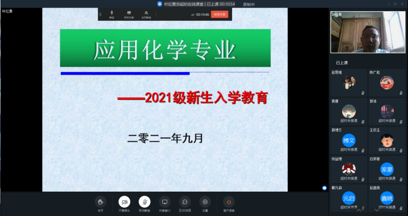Toggle the mute microphone icon in sharing toolbar
The height and width of the screenshot is (216, 408).
pos(112,13)
